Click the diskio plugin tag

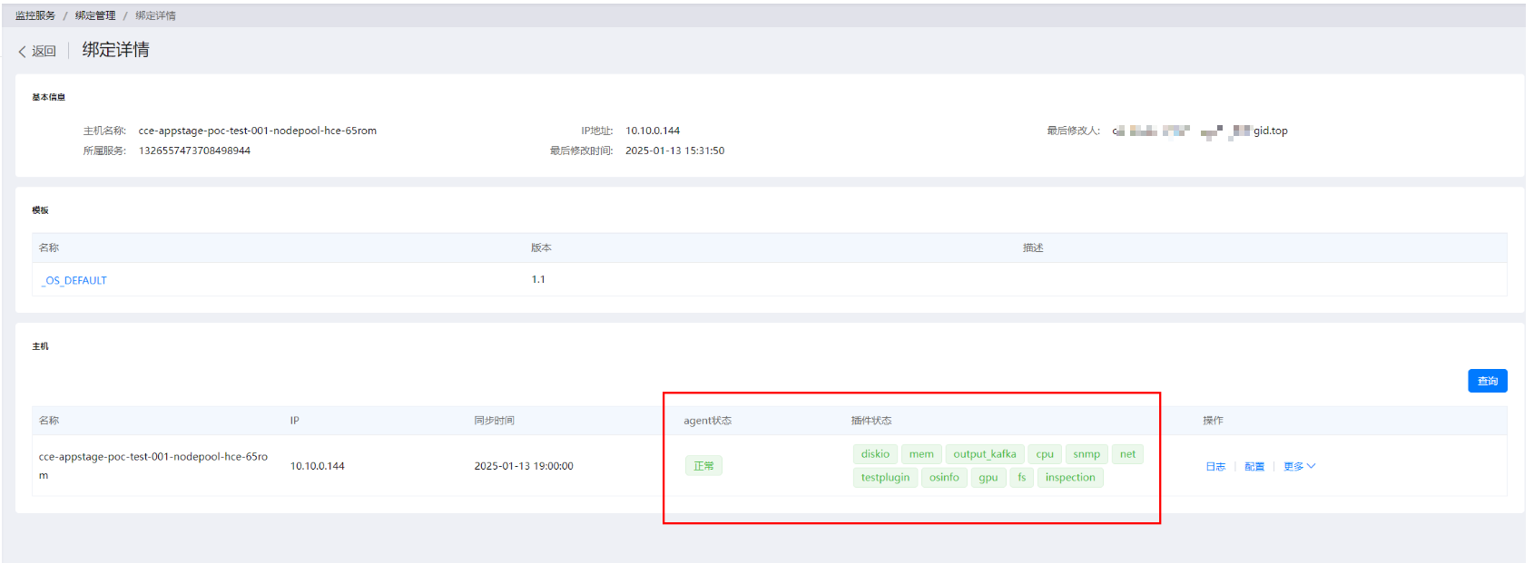pyautogui.click(x=875, y=454)
